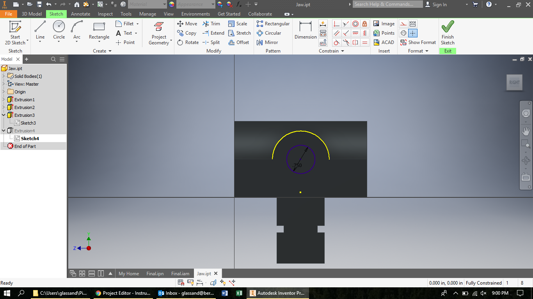Click the Home view icon in title bar
This screenshot has width=533, height=299.
[x=76, y=4]
